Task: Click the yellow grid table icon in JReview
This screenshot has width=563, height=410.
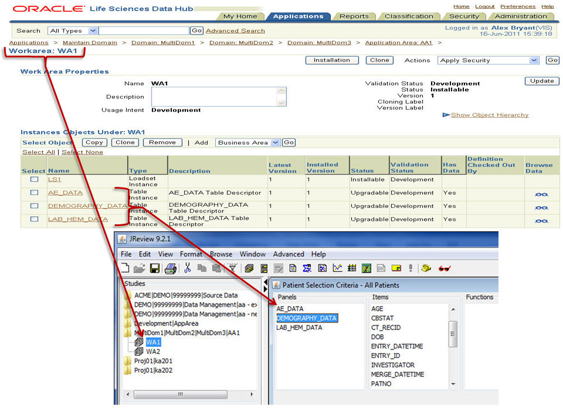Action: click(352, 268)
